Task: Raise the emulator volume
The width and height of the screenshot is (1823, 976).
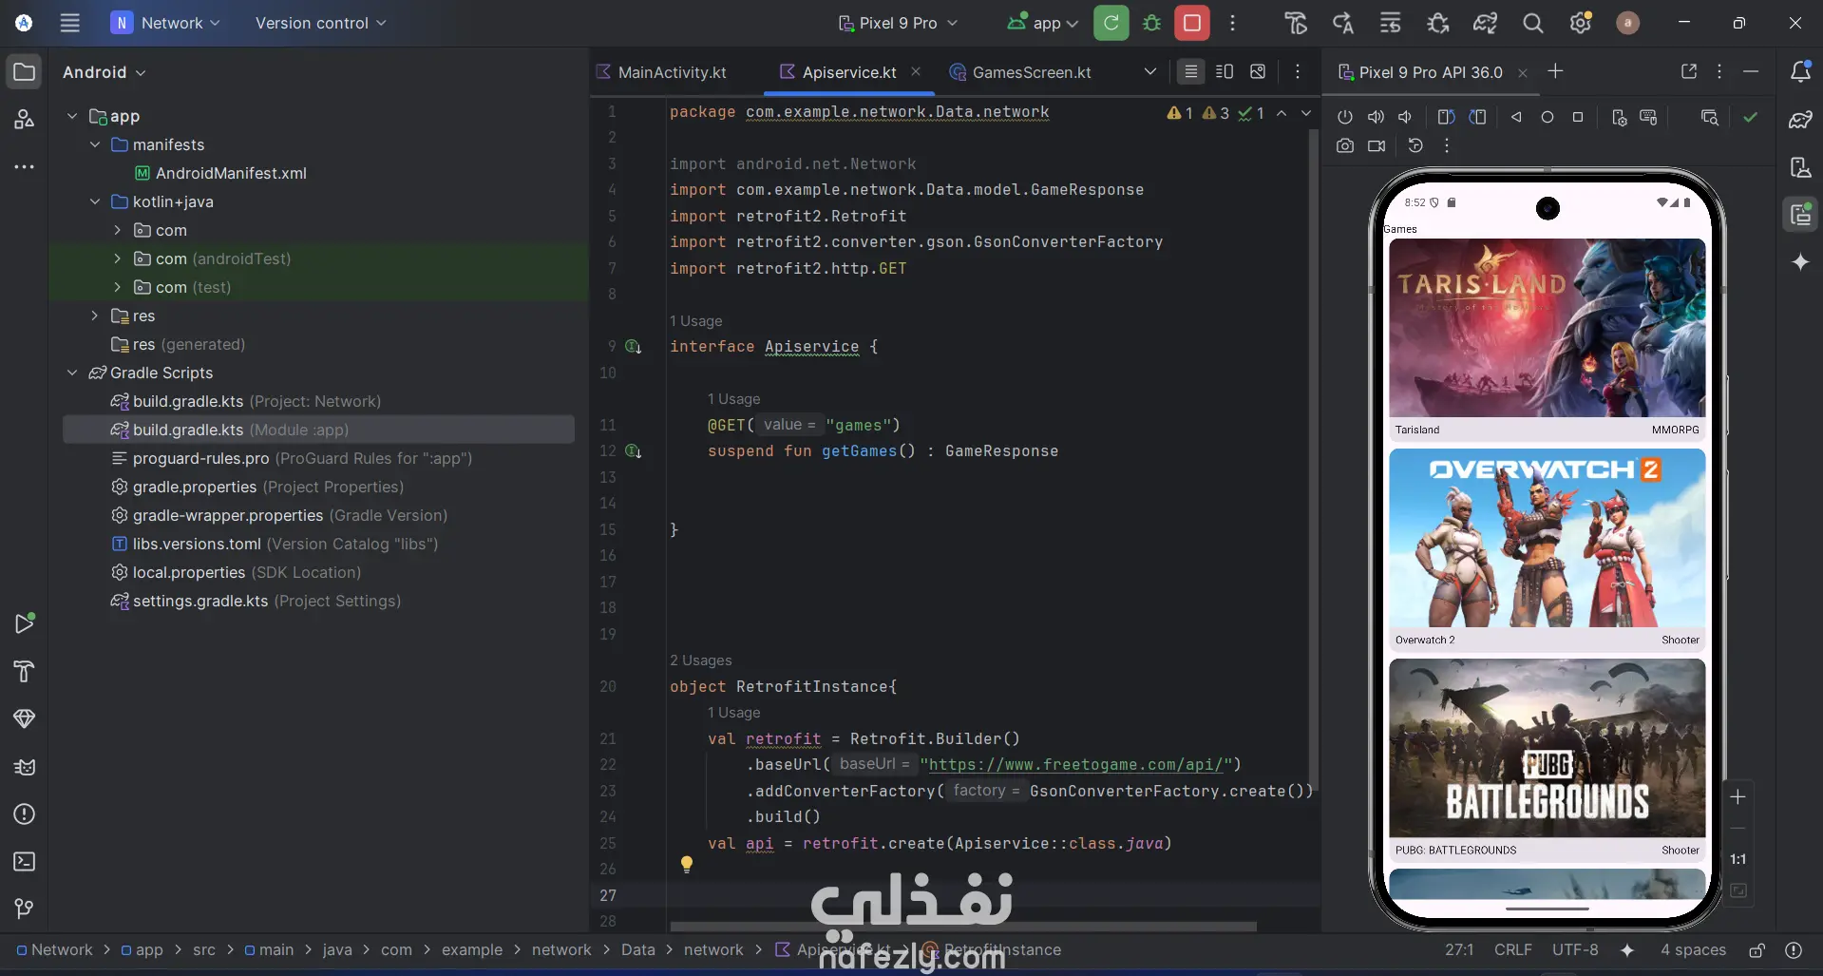Action: click(x=1376, y=117)
